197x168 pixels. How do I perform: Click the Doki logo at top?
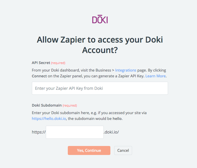pyautogui.click(x=100, y=19)
